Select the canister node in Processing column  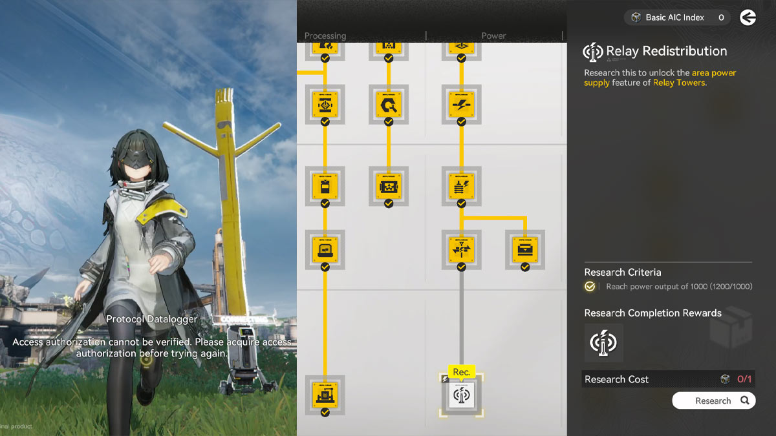pyautogui.click(x=325, y=186)
